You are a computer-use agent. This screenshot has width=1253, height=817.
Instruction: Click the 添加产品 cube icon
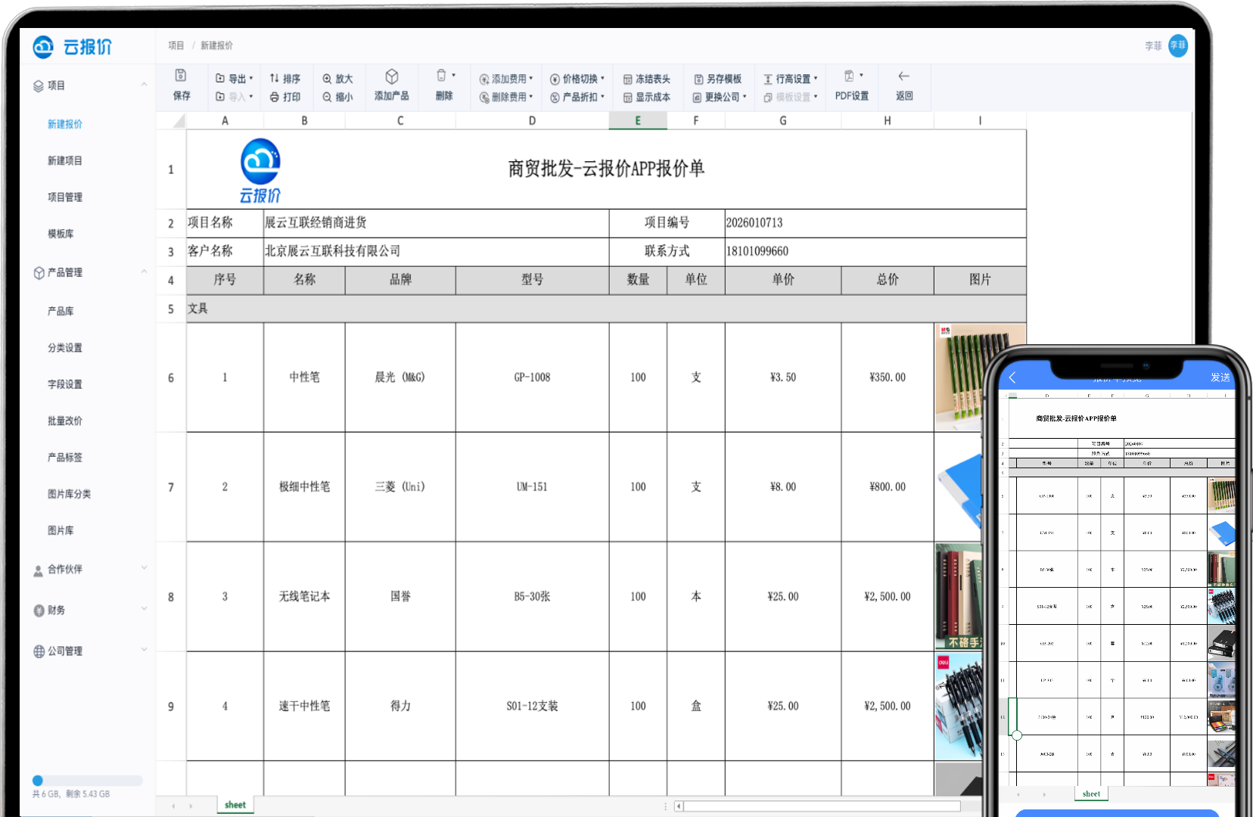[x=391, y=76]
